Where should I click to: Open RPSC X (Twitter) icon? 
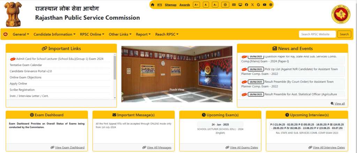tap(252, 5)
